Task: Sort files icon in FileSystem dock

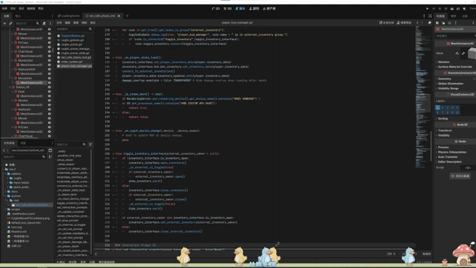Action: click(x=50, y=156)
